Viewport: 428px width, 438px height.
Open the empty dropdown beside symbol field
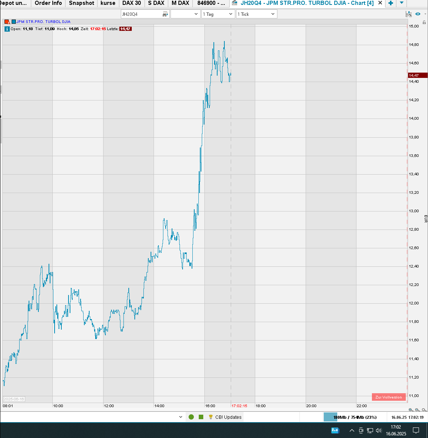(x=186, y=14)
